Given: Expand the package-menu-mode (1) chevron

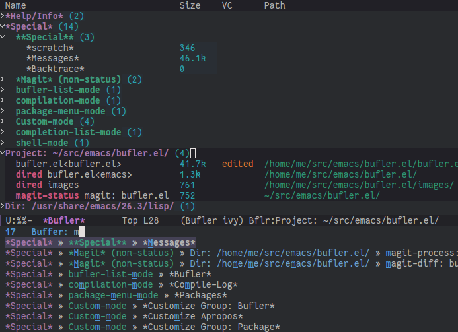Looking at the screenshot, I should click(x=3, y=111).
